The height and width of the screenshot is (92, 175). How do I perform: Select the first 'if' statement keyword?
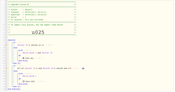click(x=14, y=42)
